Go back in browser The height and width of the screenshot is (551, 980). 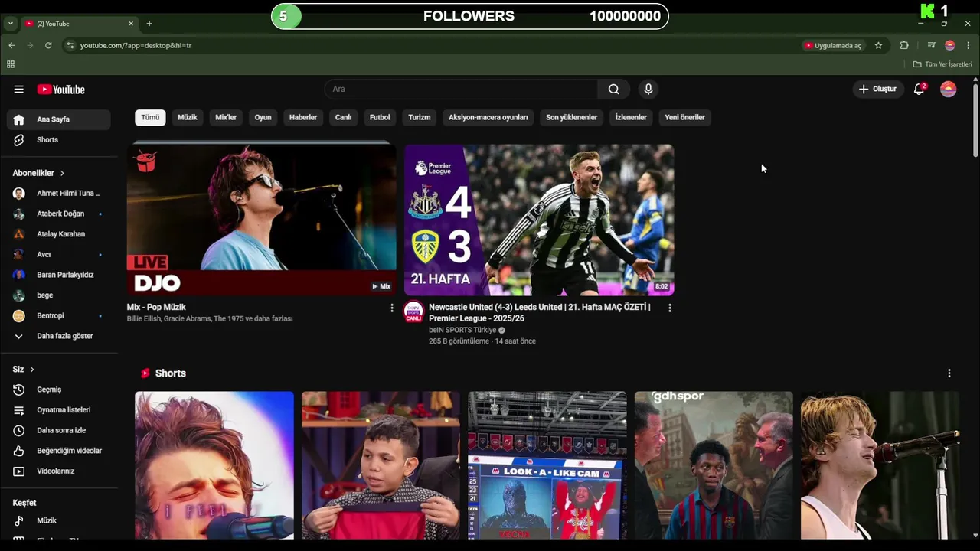(x=11, y=45)
